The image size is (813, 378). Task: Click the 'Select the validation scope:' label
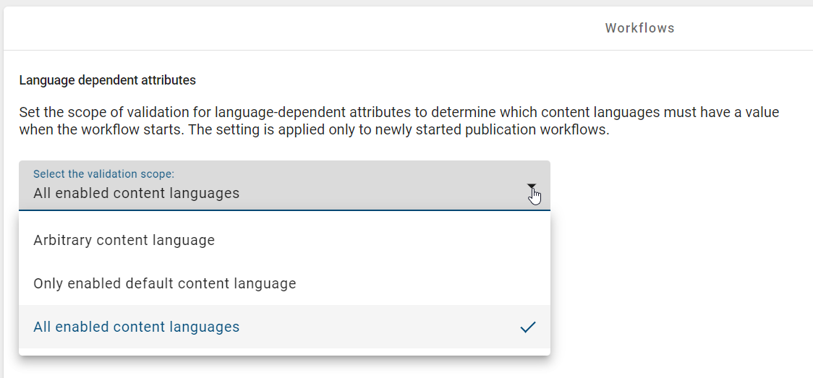click(103, 174)
